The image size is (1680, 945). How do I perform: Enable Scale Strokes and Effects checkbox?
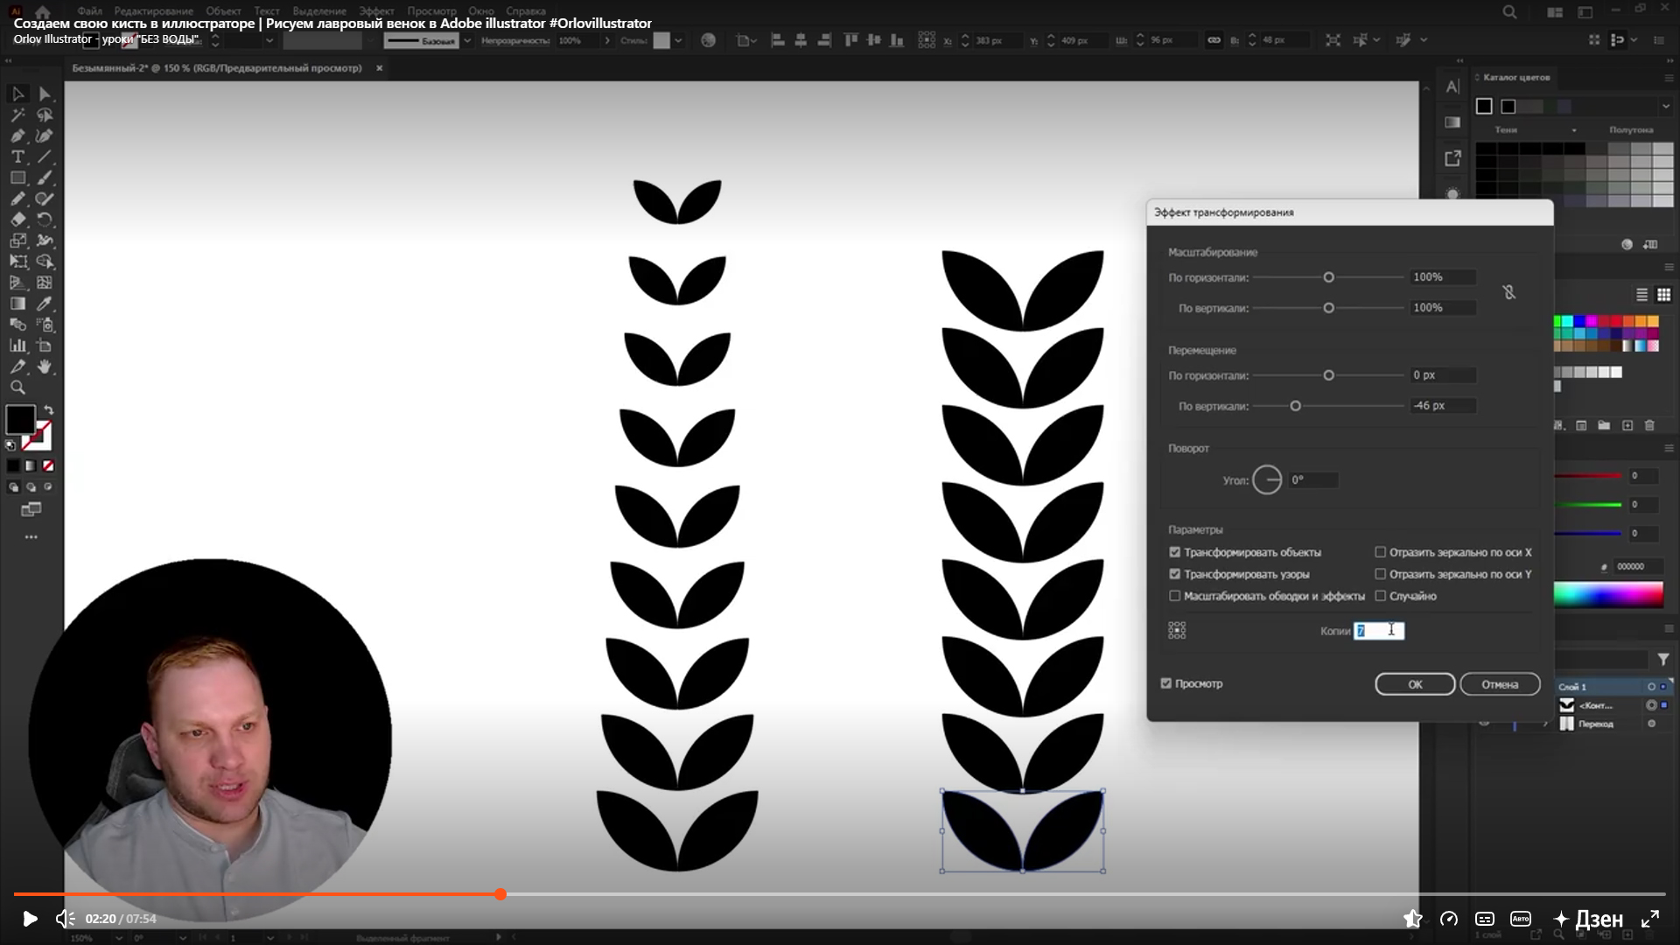click(x=1174, y=596)
